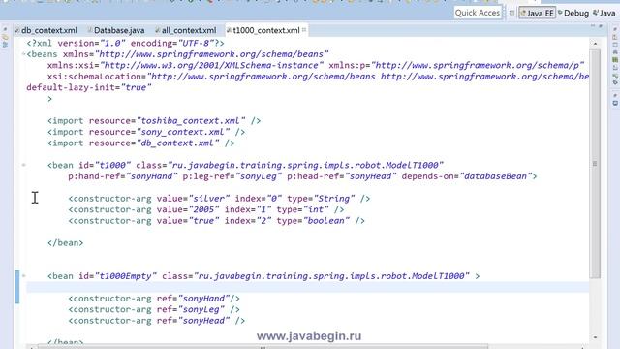Image resolution: width=620 pixels, height=349 pixels.
Task: Collapse the t1000Empty bean fold marker
Action: [23, 275]
